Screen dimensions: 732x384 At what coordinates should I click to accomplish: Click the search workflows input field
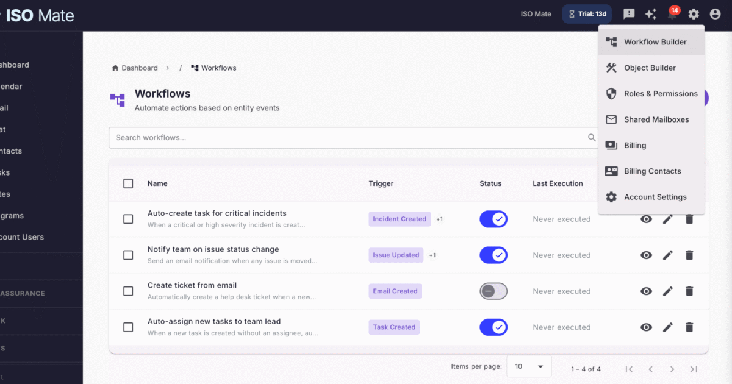tap(354, 137)
